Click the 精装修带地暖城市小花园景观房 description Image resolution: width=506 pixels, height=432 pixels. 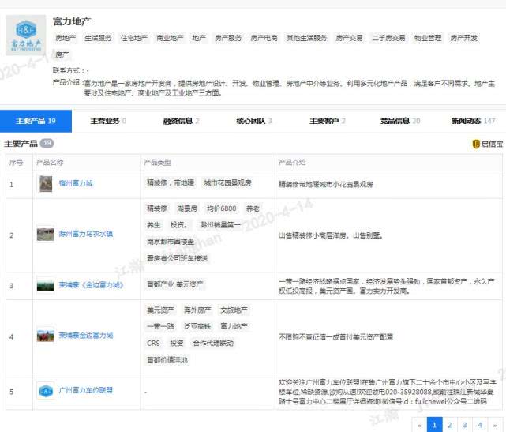[326, 184]
